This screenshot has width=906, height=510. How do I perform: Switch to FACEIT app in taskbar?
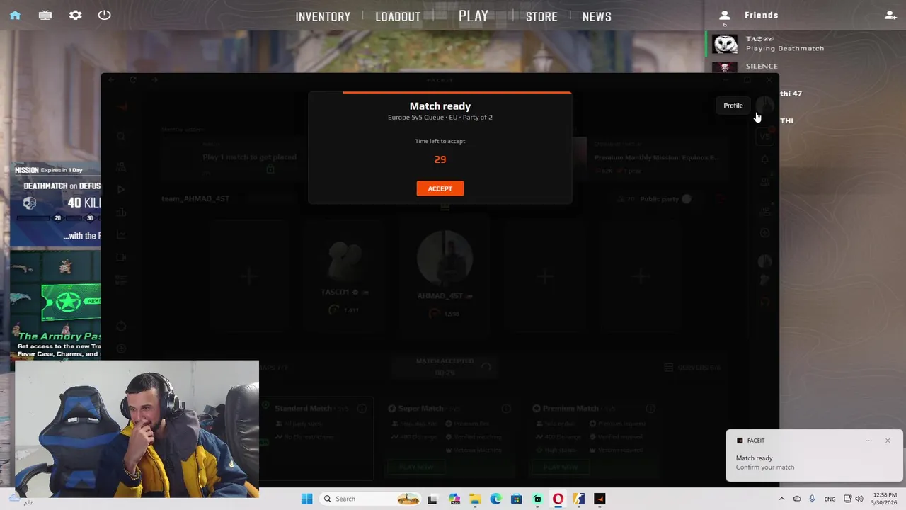click(x=600, y=499)
